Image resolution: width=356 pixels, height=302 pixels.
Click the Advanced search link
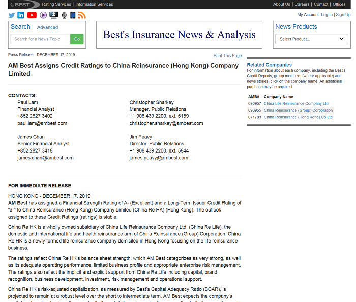pyautogui.click(x=47, y=27)
